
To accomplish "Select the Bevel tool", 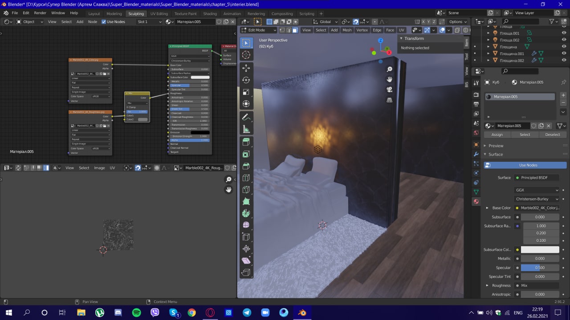I will tap(246, 166).
